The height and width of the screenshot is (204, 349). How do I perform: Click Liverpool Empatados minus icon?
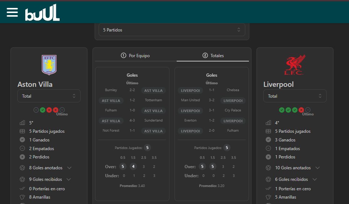click(268, 148)
